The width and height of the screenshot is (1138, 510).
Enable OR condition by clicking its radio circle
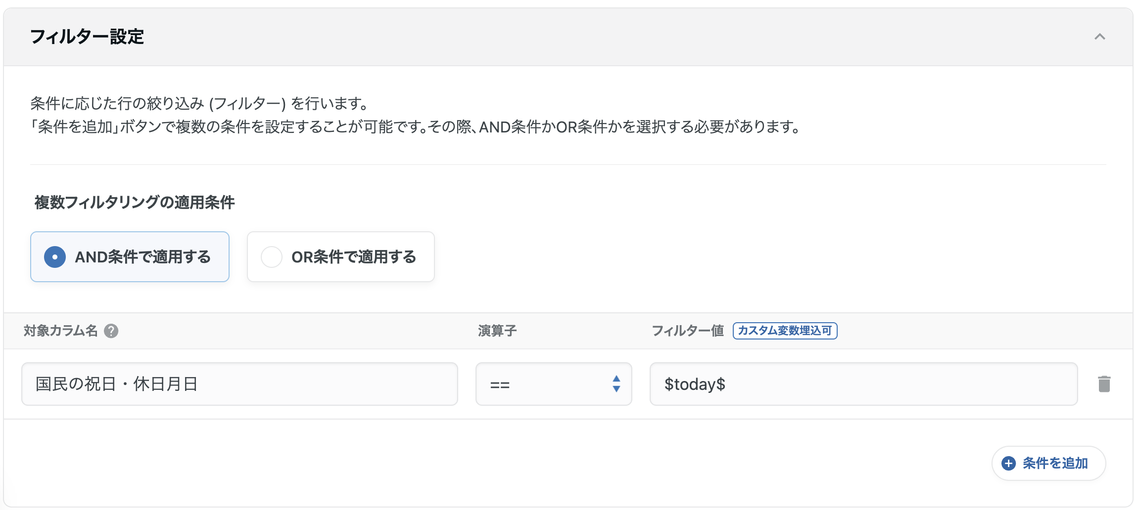tap(271, 257)
